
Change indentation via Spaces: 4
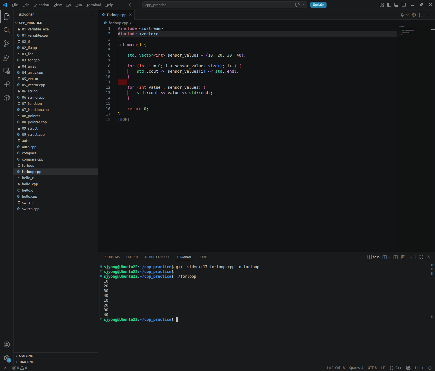(x=356, y=368)
